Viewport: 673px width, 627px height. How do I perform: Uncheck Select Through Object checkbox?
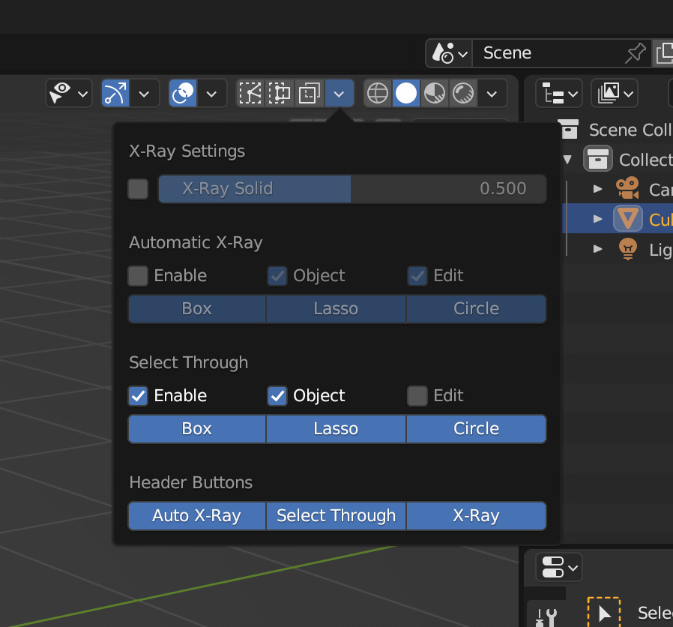pyautogui.click(x=277, y=396)
